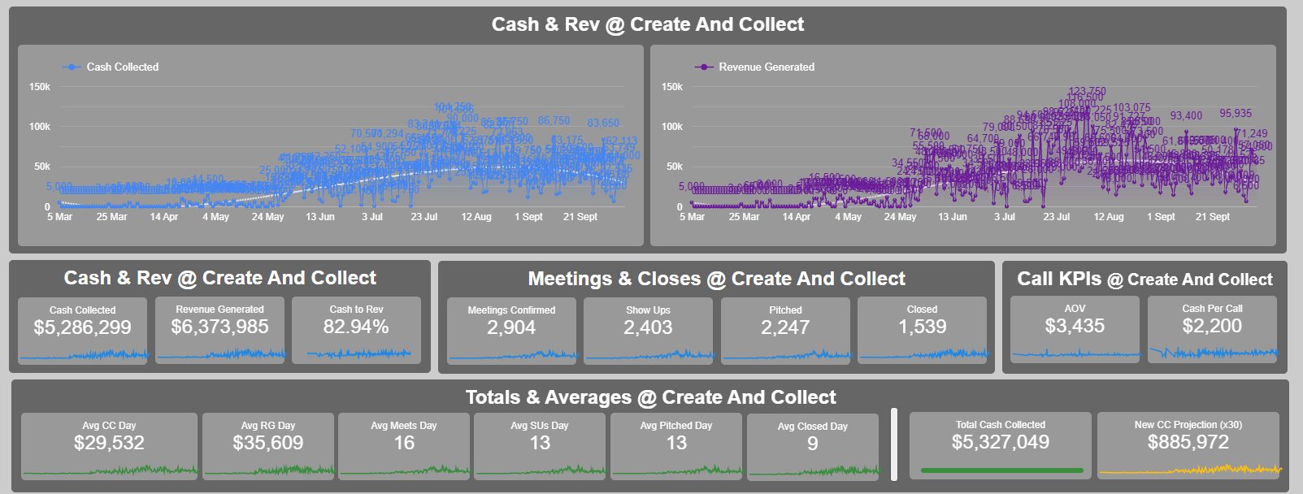This screenshot has width=1303, height=494.
Task: Click the Totals & Averages section heading
Action: click(650, 397)
